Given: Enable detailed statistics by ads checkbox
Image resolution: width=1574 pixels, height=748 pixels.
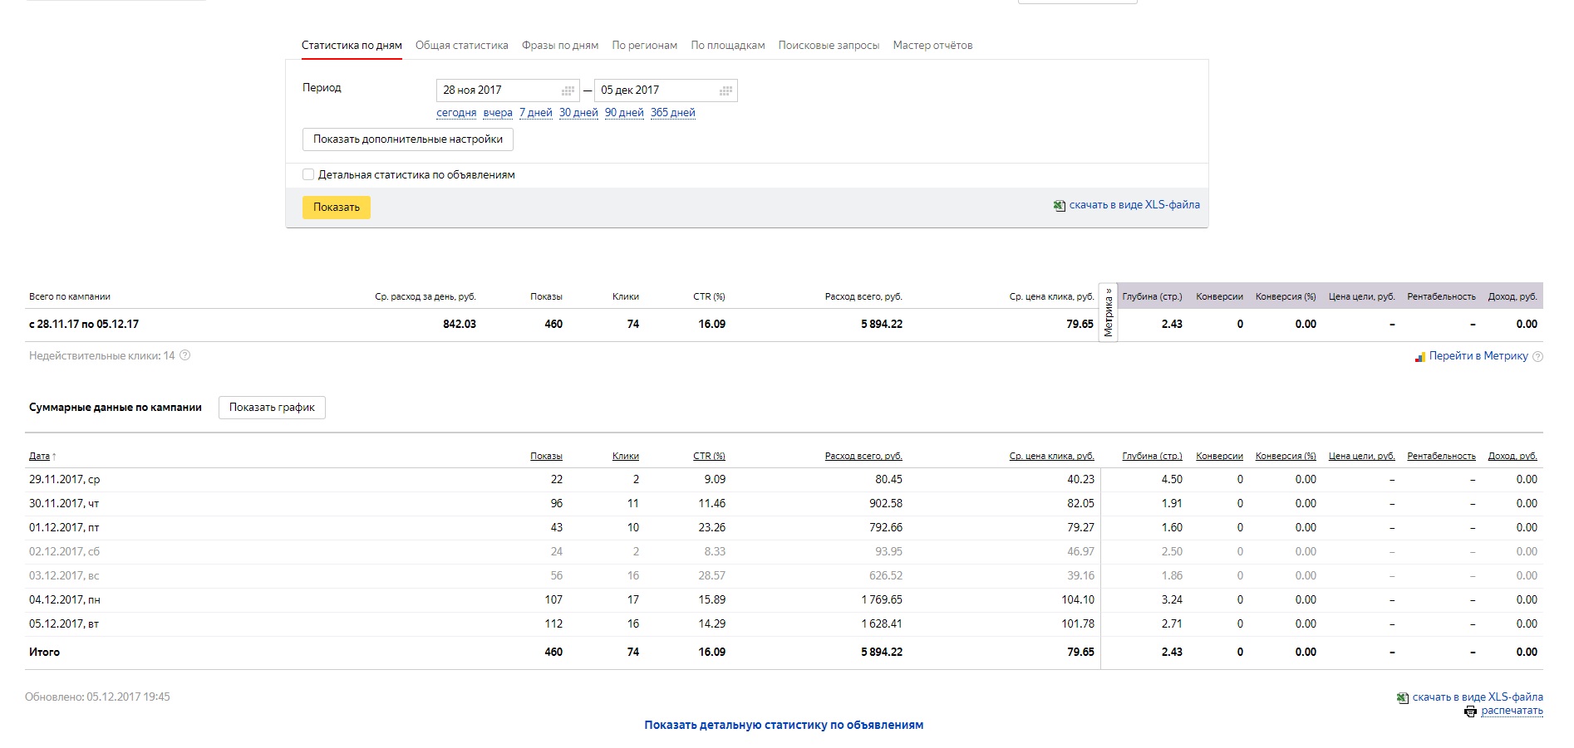Looking at the screenshot, I should [x=308, y=174].
